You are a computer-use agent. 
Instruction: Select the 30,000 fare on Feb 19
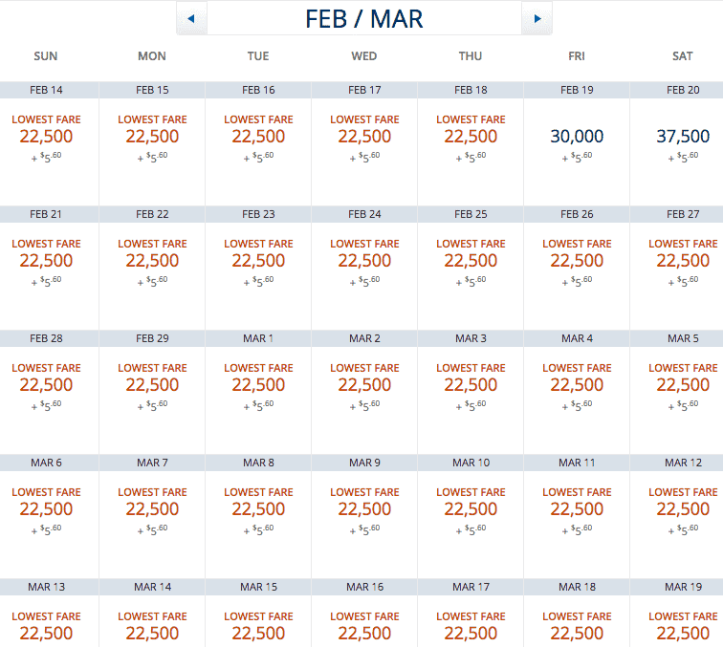tap(577, 138)
